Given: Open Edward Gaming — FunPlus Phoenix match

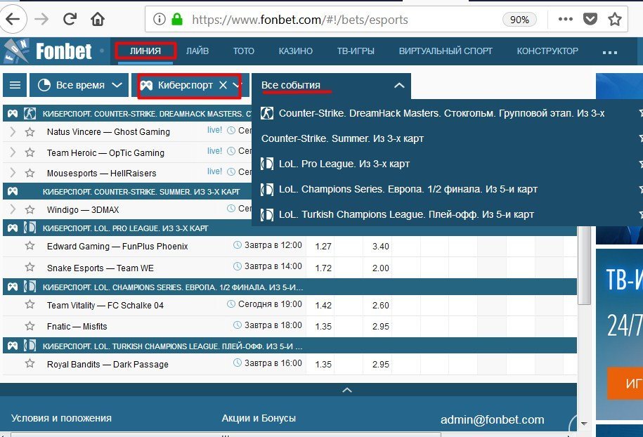Looking at the screenshot, I should (x=117, y=247).
